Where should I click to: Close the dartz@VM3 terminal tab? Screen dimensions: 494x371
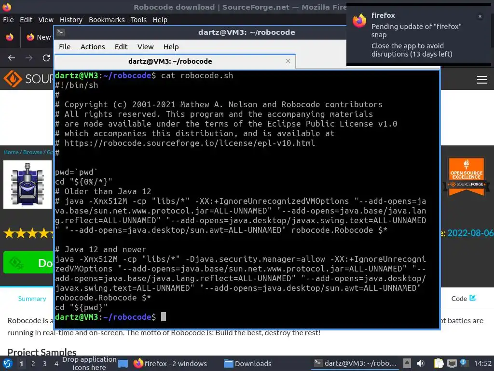288,61
